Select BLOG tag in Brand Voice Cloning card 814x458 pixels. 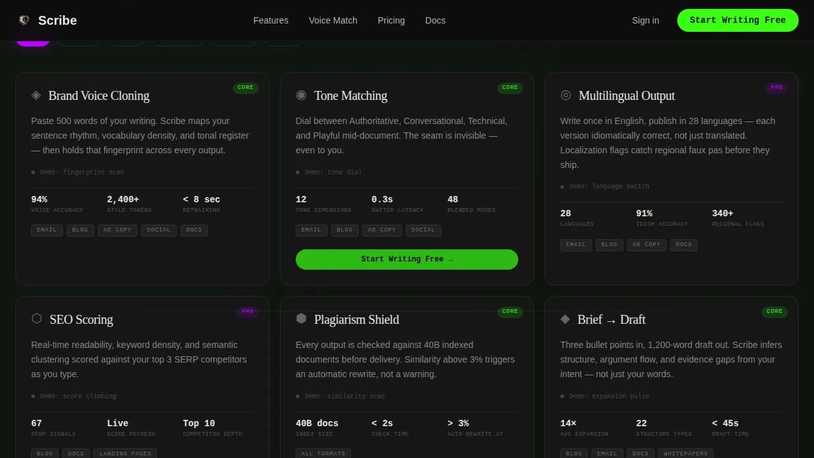tap(81, 230)
